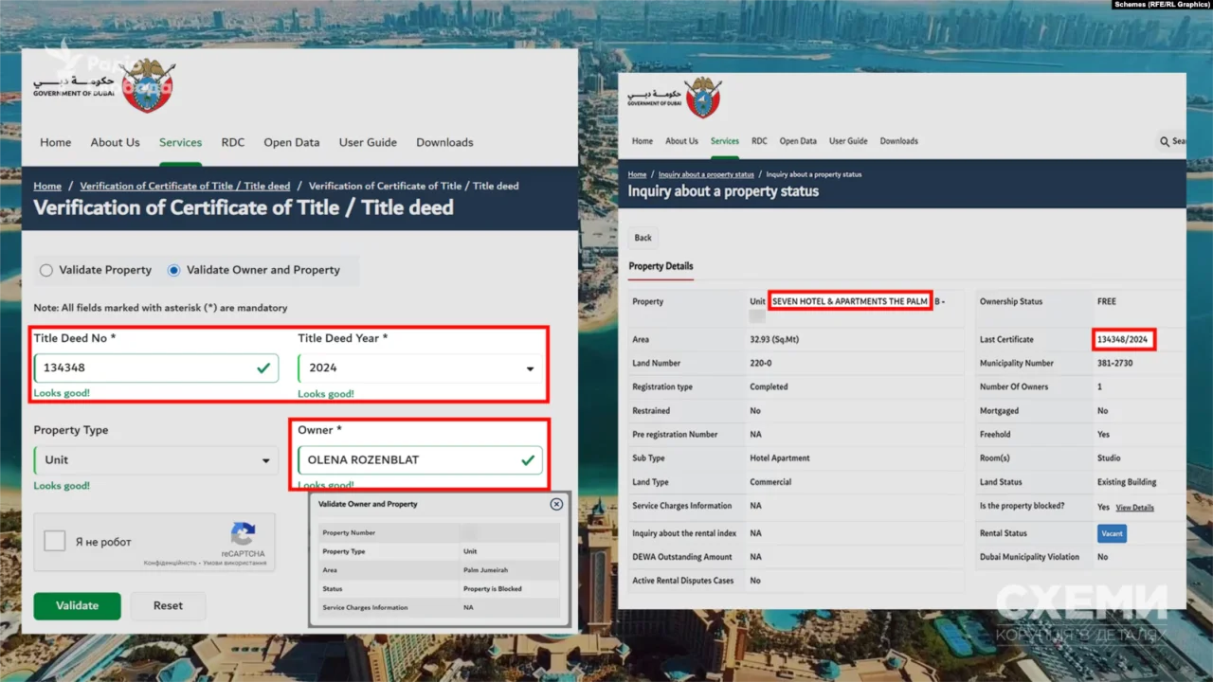This screenshot has height=682, width=1213.
Task: Click the Government of Dubai logo in right panel
Action: [x=675, y=98]
